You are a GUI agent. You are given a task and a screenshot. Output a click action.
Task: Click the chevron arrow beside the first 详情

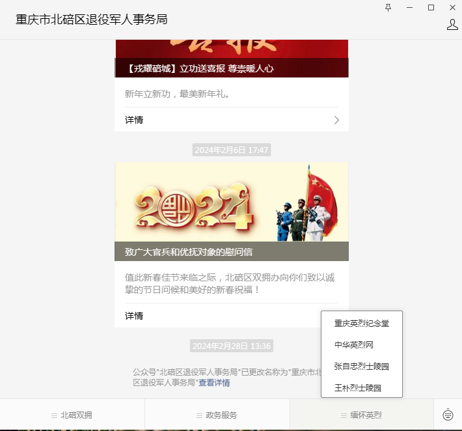pos(336,120)
